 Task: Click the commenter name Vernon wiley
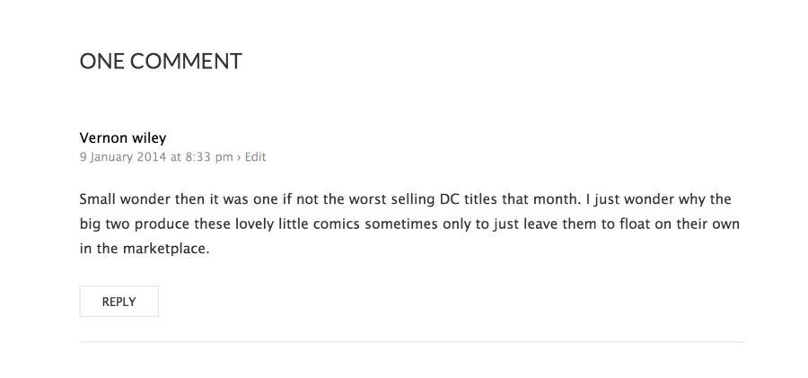[x=123, y=138]
